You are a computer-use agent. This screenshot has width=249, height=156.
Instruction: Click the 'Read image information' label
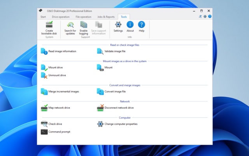coord(62,51)
